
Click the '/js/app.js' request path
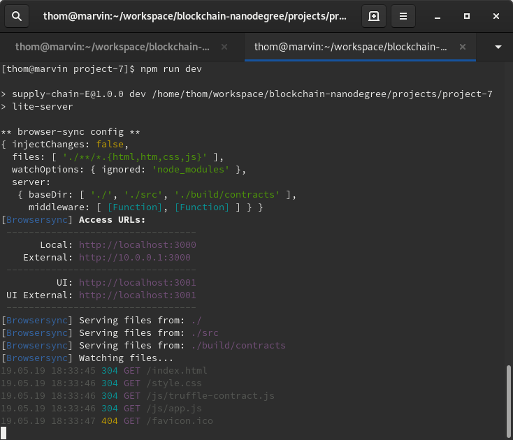[174, 409]
